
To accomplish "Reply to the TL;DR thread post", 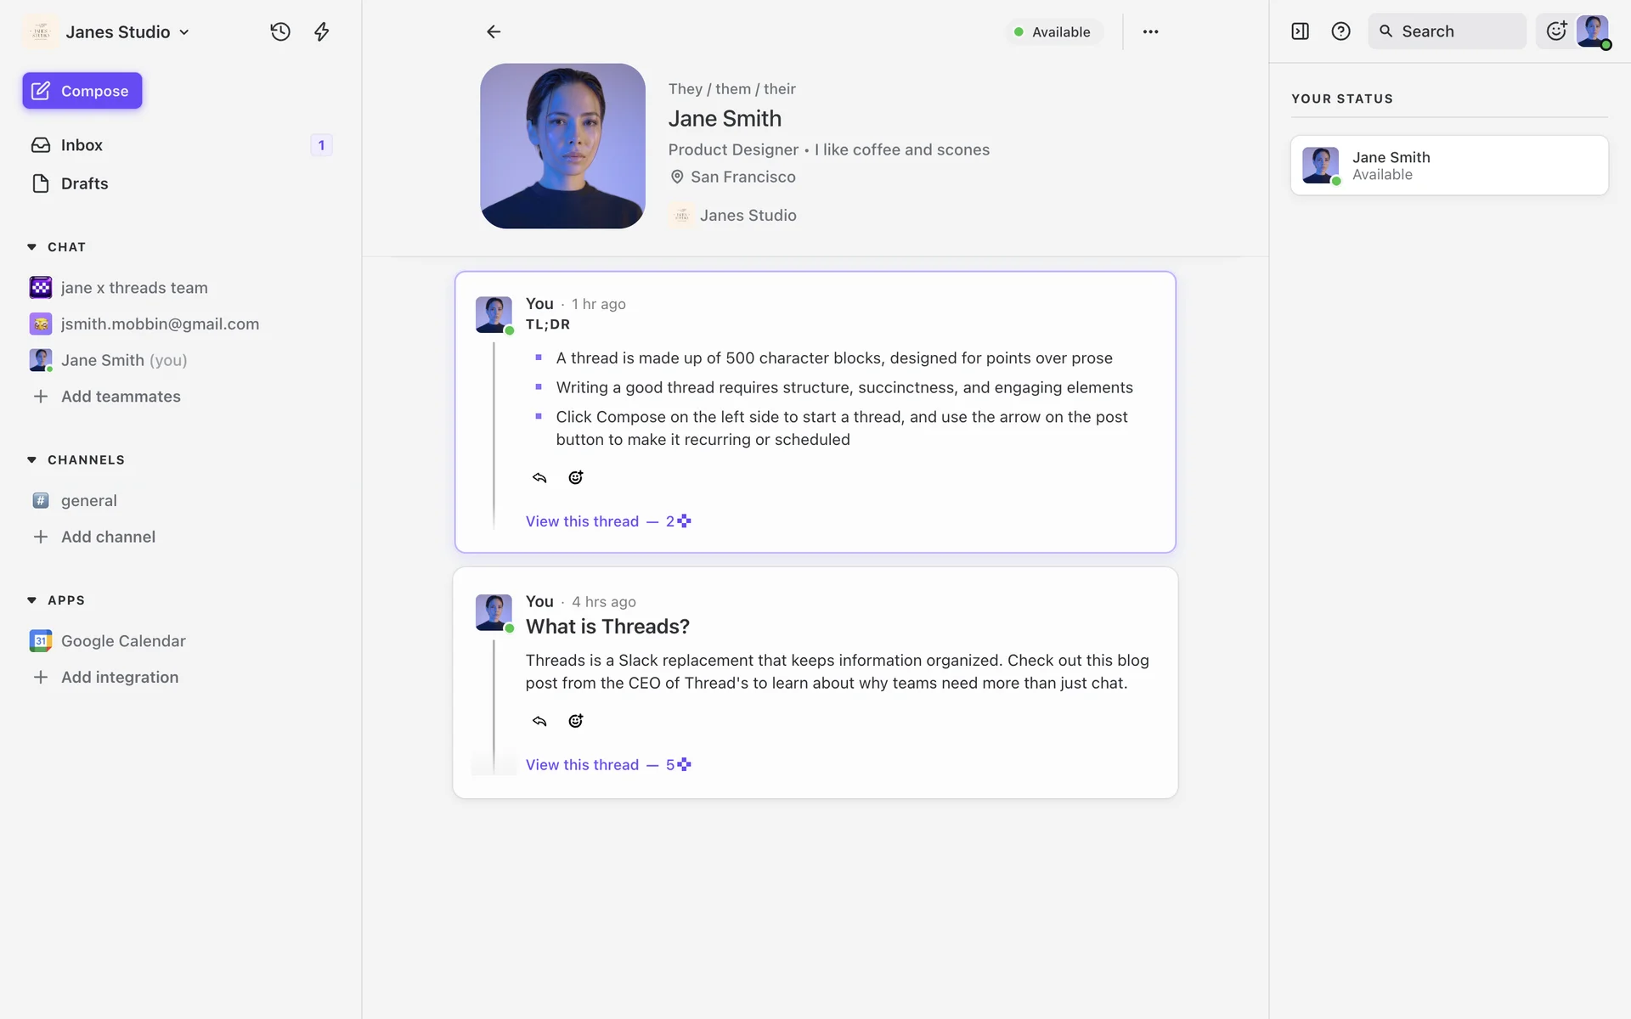I will click(x=539, y=477).
